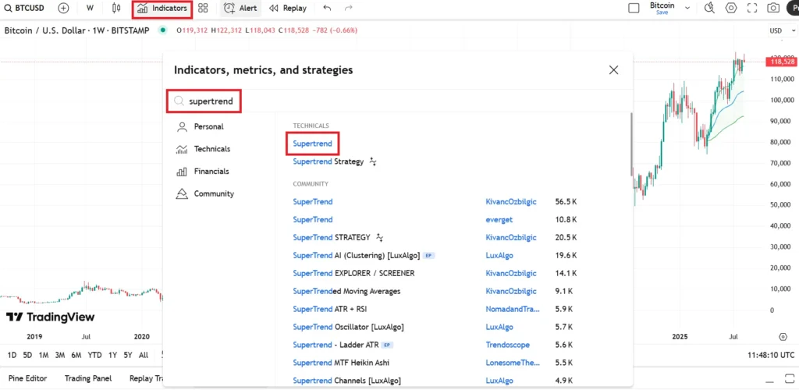Create an Alert from the toolbar
The image size is (799, 390).
click(240, 8)
